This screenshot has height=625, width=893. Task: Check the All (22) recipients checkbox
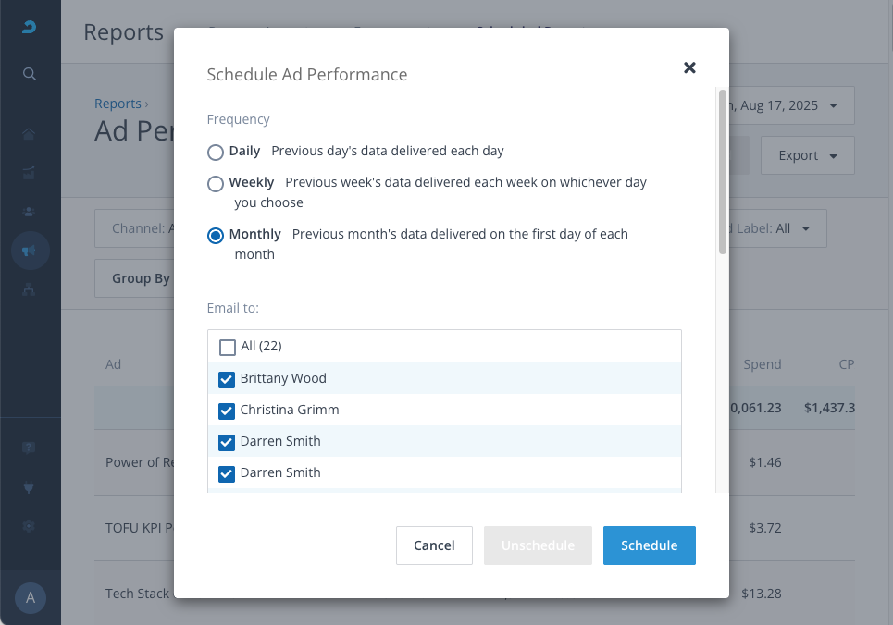tap(228, 348)
